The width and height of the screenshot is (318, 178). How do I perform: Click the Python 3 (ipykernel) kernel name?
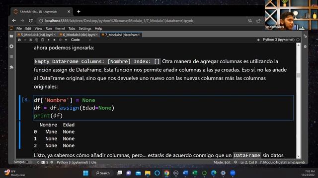click(279, 40)
